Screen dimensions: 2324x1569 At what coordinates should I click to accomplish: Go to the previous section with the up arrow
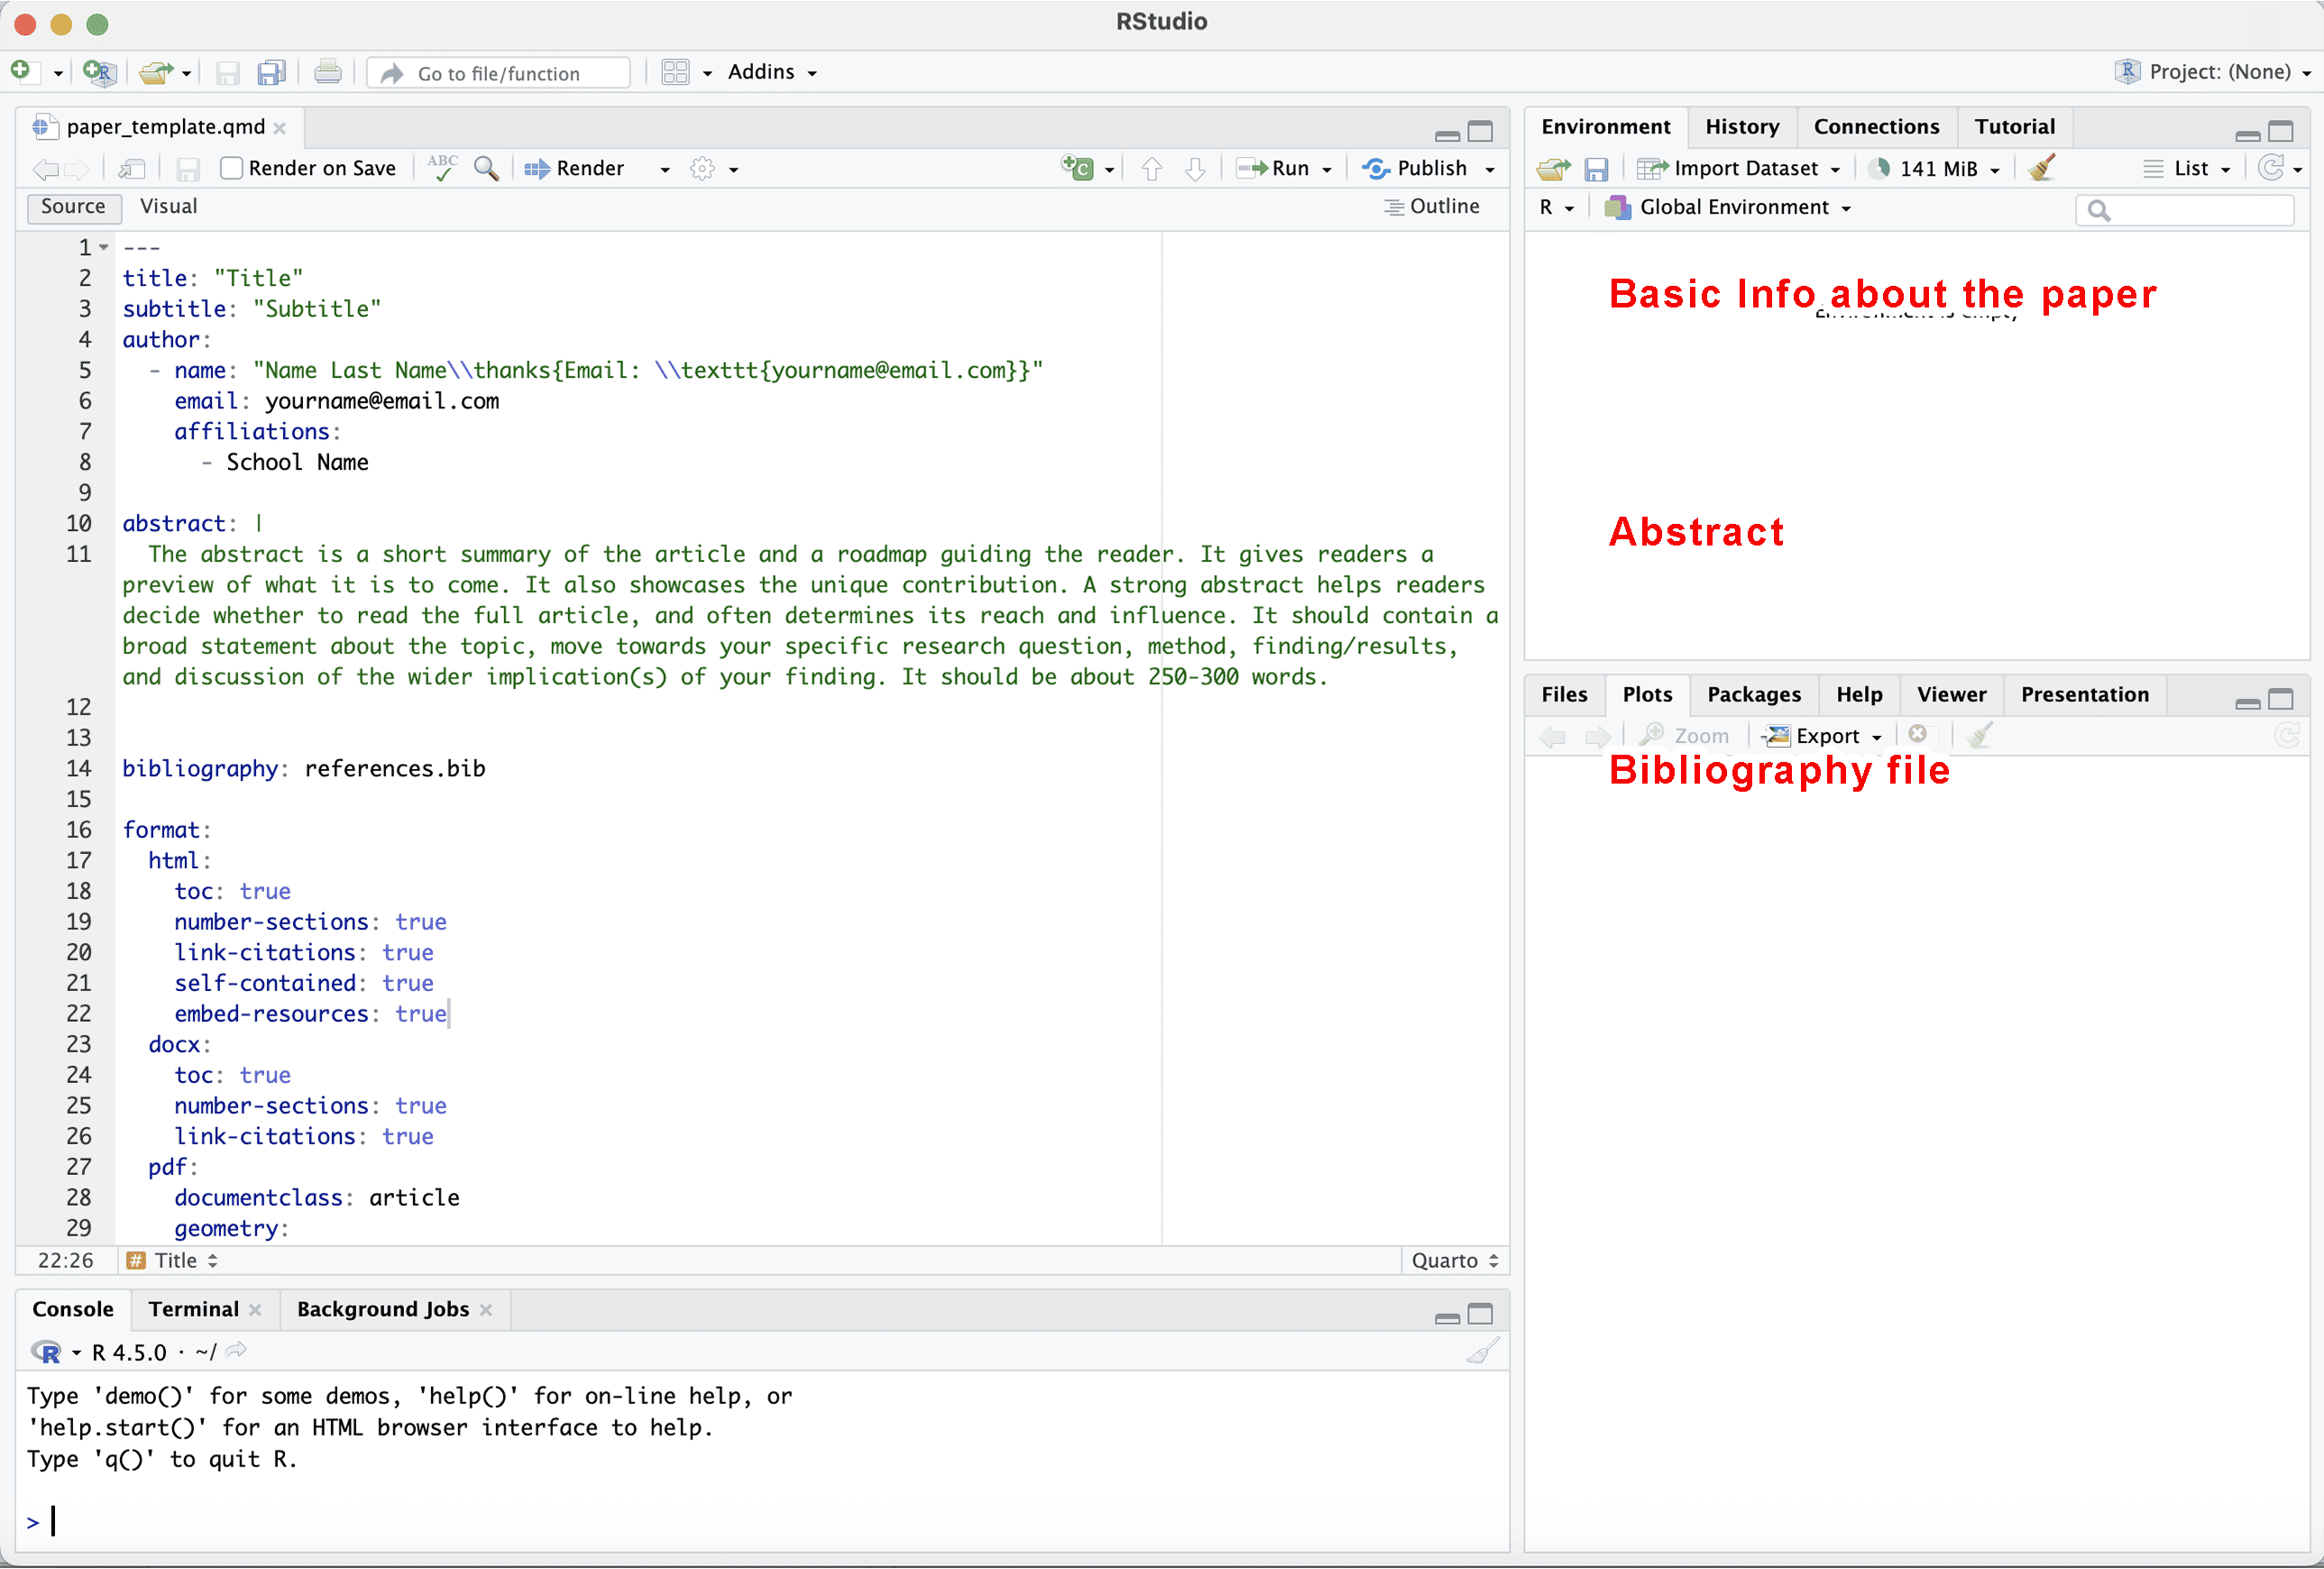[x=1151, y=168]
